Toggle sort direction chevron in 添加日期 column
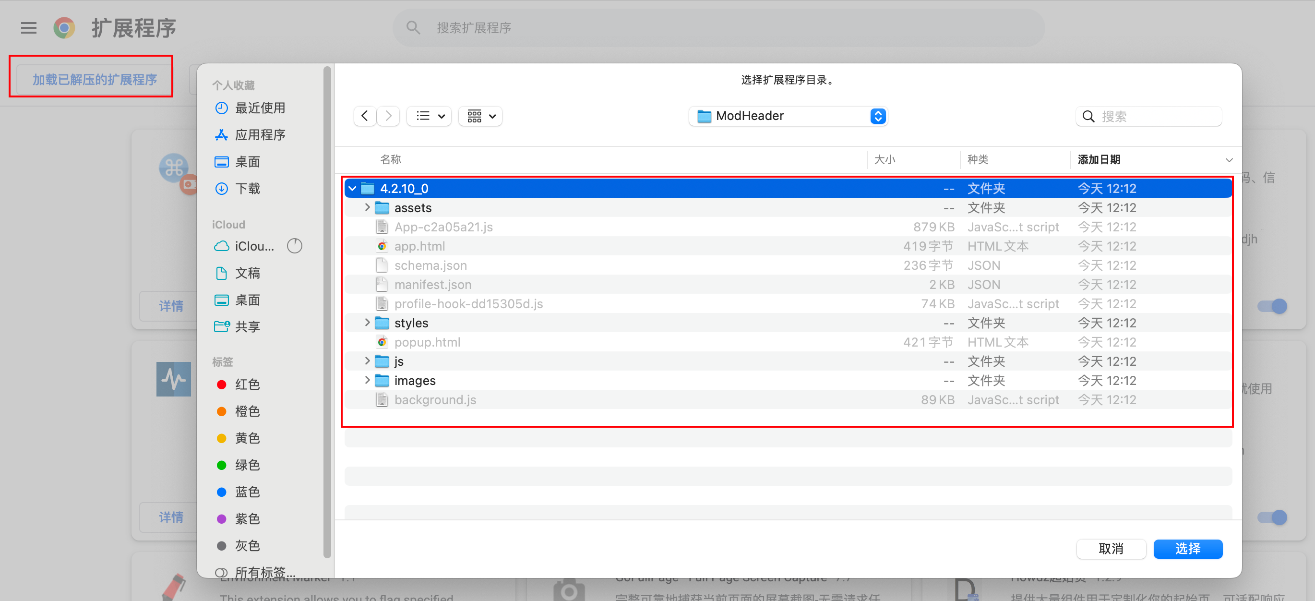1315x601 pixels. point(1229,160)
